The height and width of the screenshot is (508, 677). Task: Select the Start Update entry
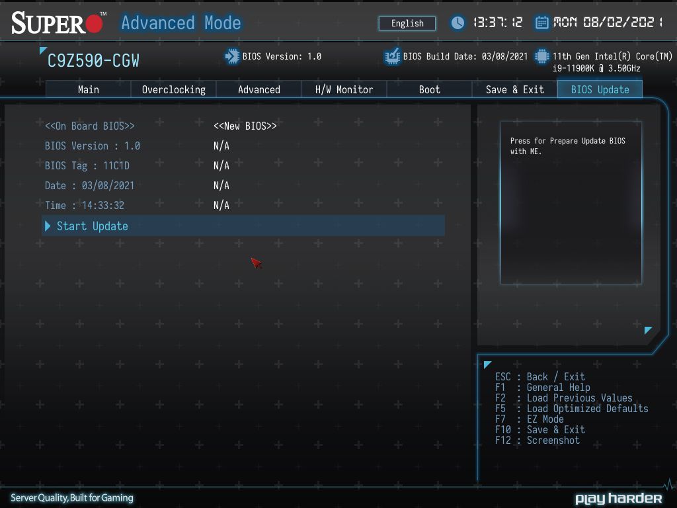[x=243, y=226]
